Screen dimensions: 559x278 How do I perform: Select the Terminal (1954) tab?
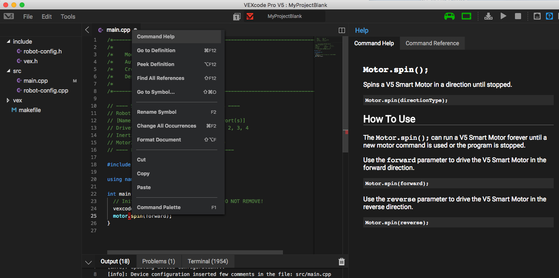tap(208, 261)
